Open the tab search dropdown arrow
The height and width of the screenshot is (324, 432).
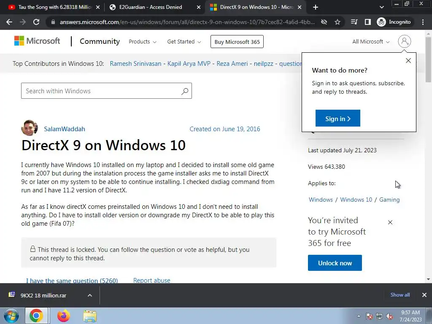coord(381,7)
